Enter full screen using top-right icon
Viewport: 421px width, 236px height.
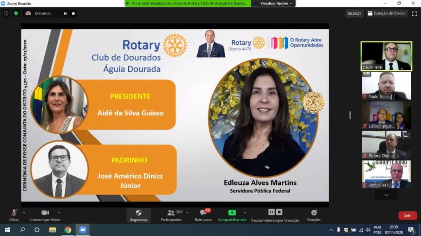(x=414, y=14)
